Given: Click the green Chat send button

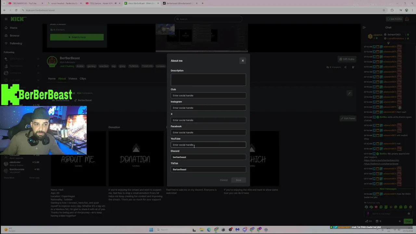Looking at the screenshot, I should pos(408,221).
